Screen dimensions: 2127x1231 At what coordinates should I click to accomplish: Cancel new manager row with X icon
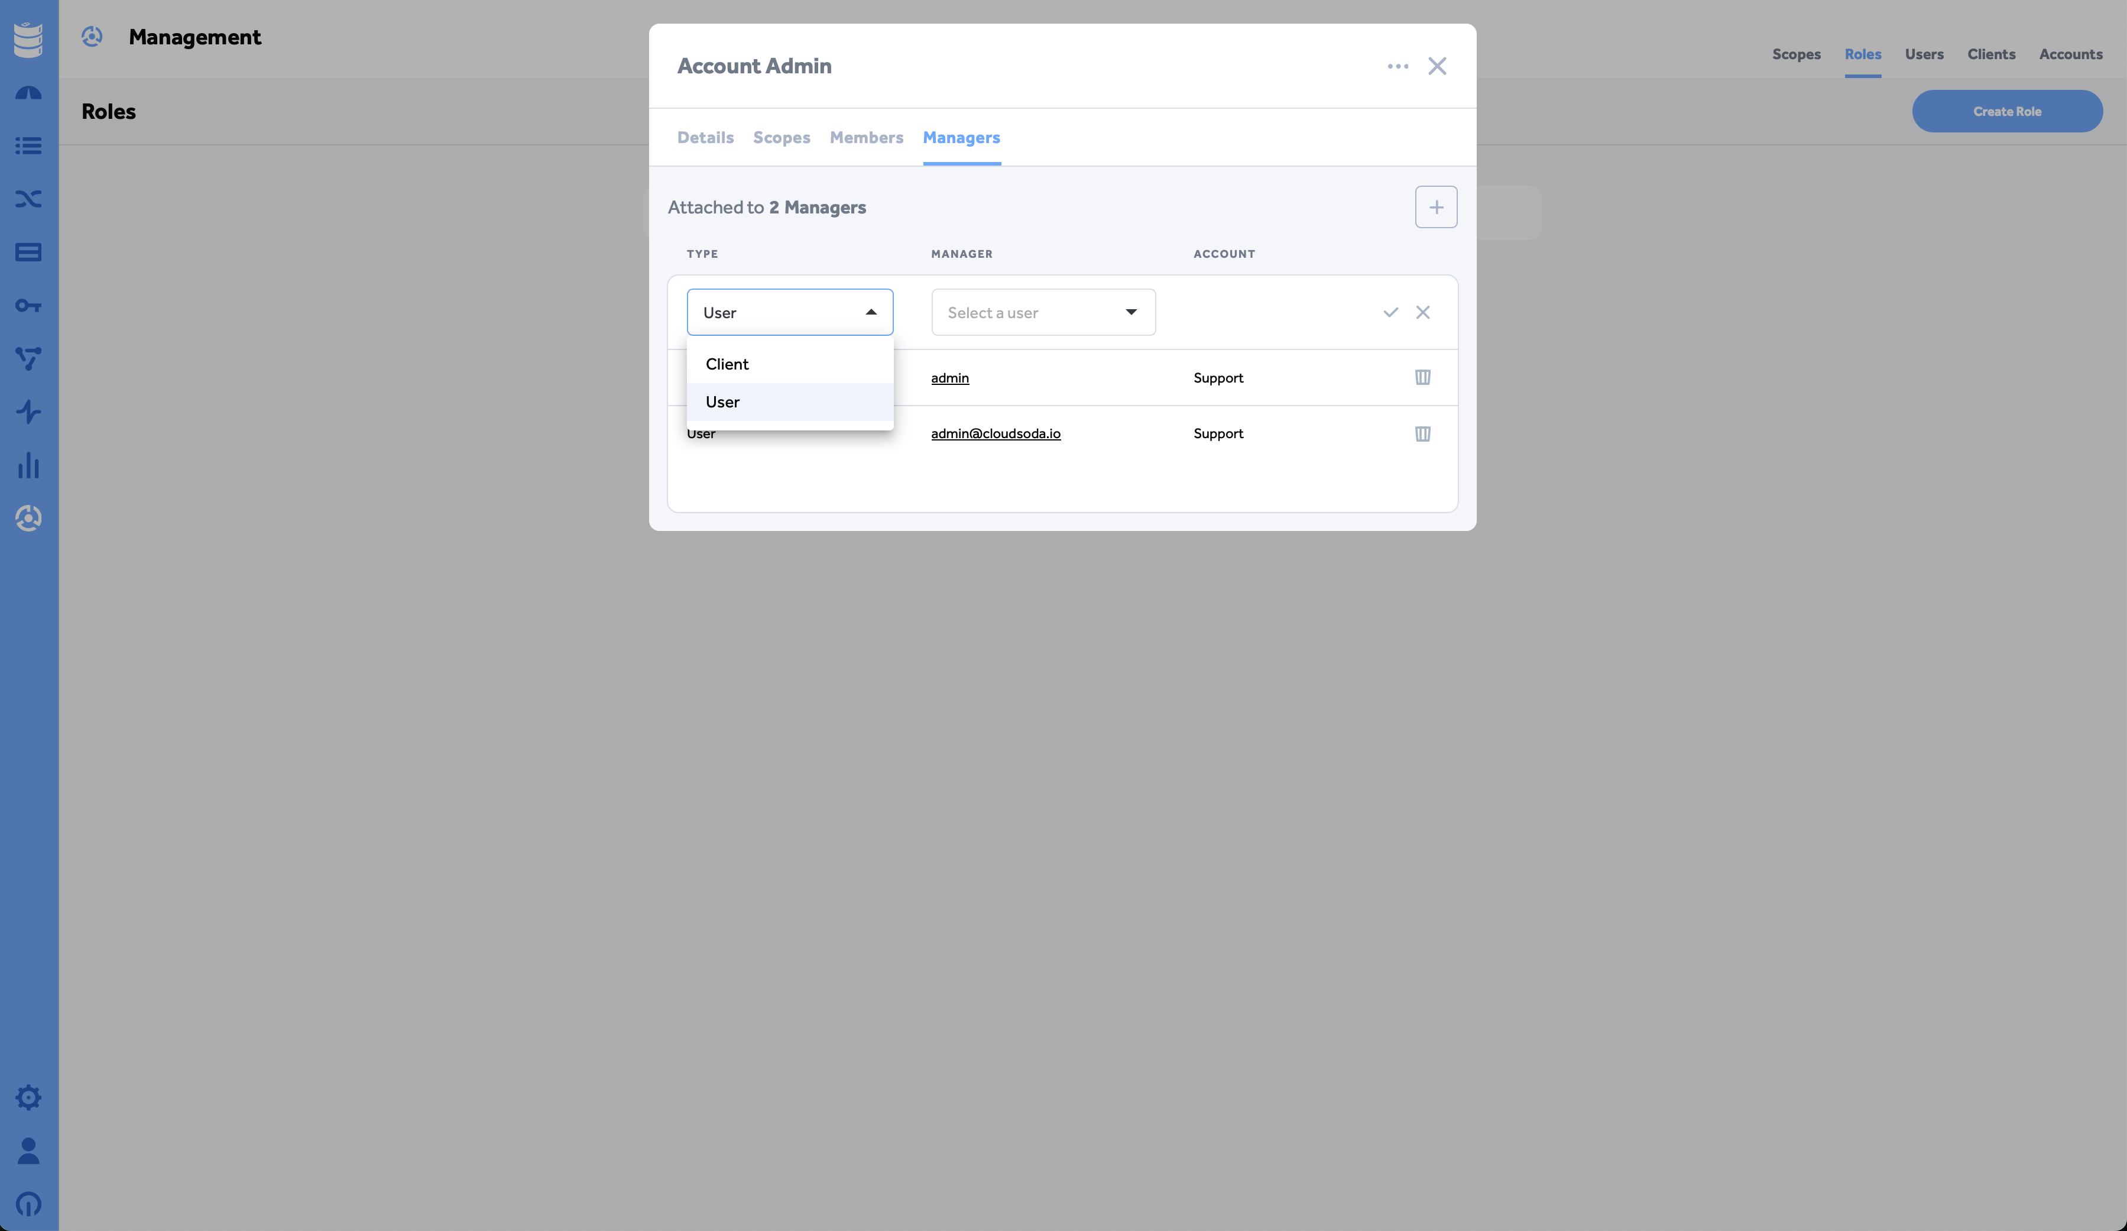pyautogui.click(x=1423, y=312)
